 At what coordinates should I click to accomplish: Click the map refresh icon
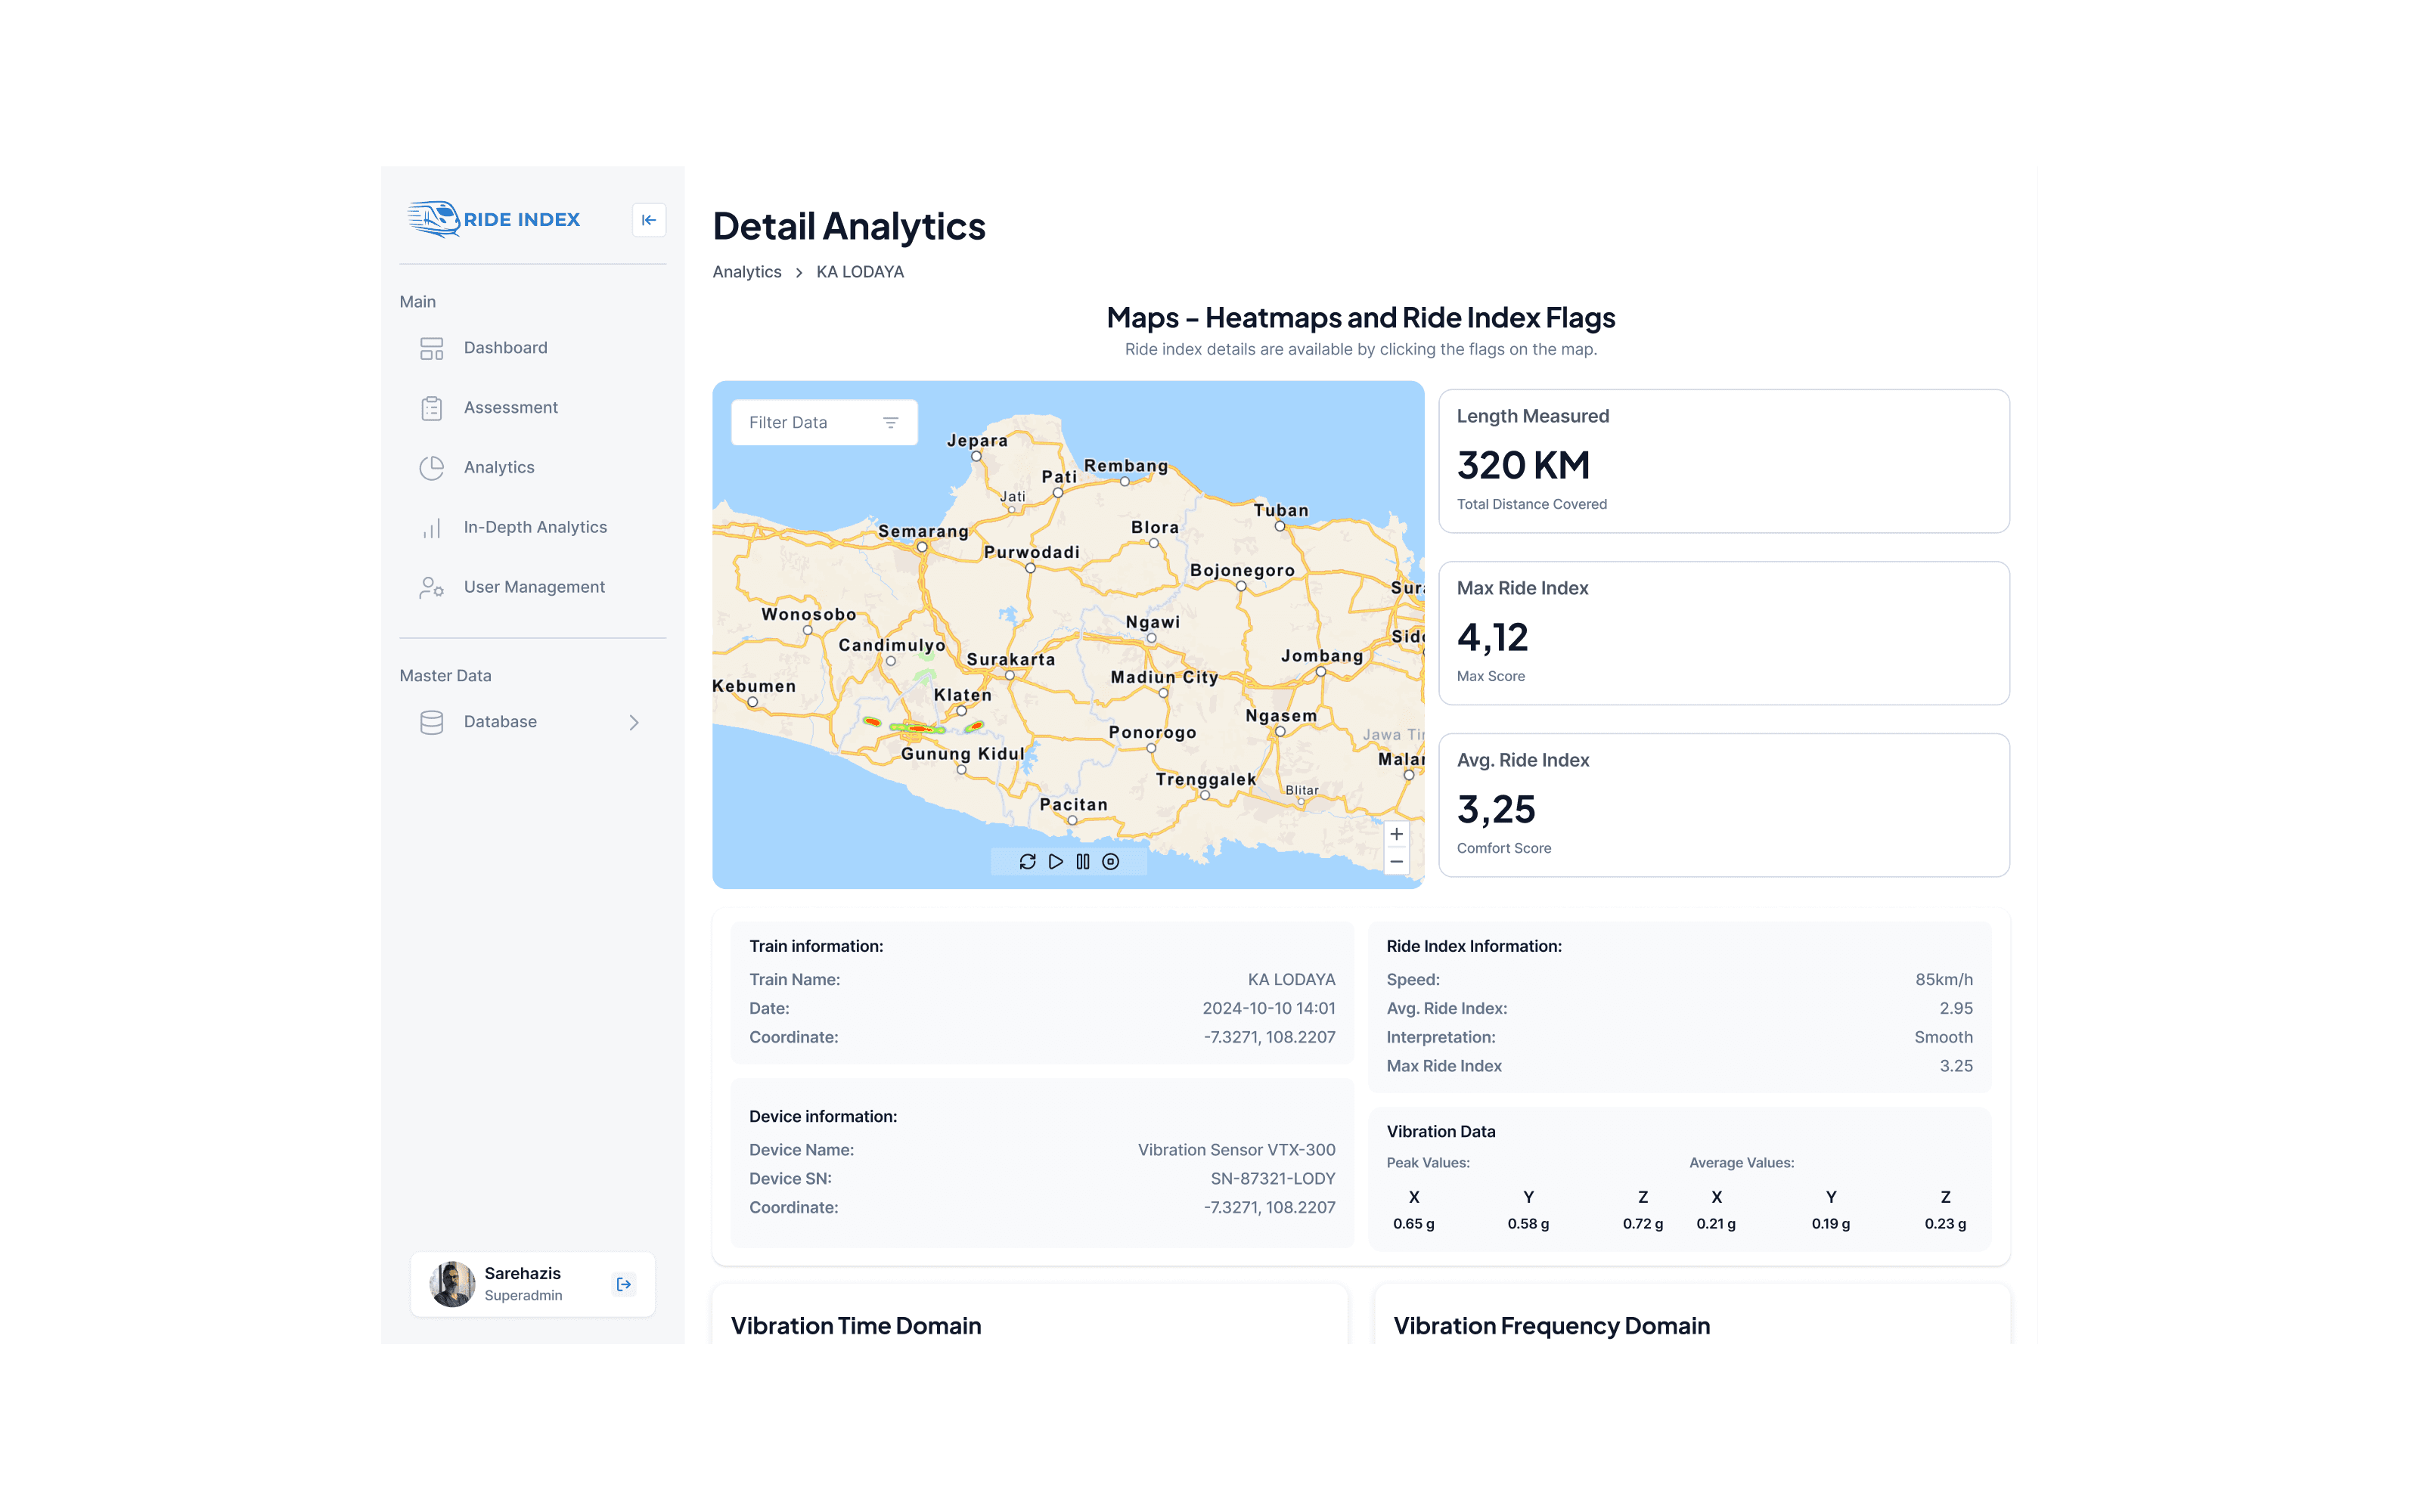point(1027,862)
